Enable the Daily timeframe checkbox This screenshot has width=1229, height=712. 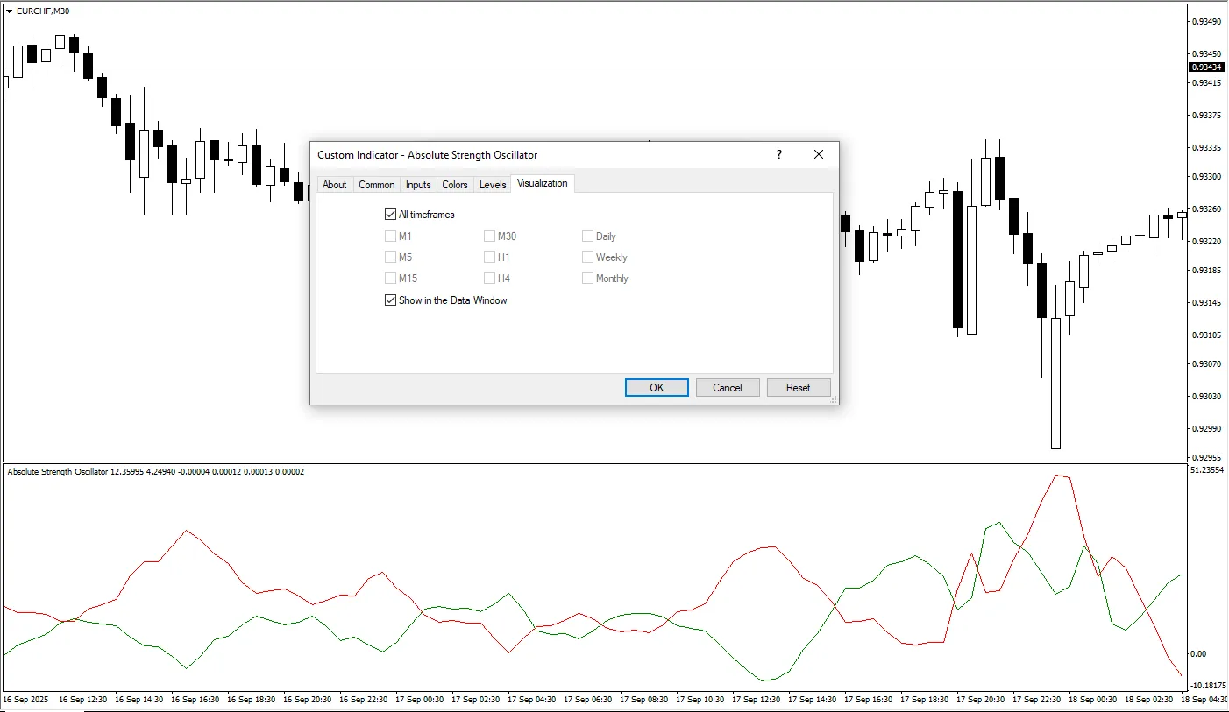tap(587, 236)
